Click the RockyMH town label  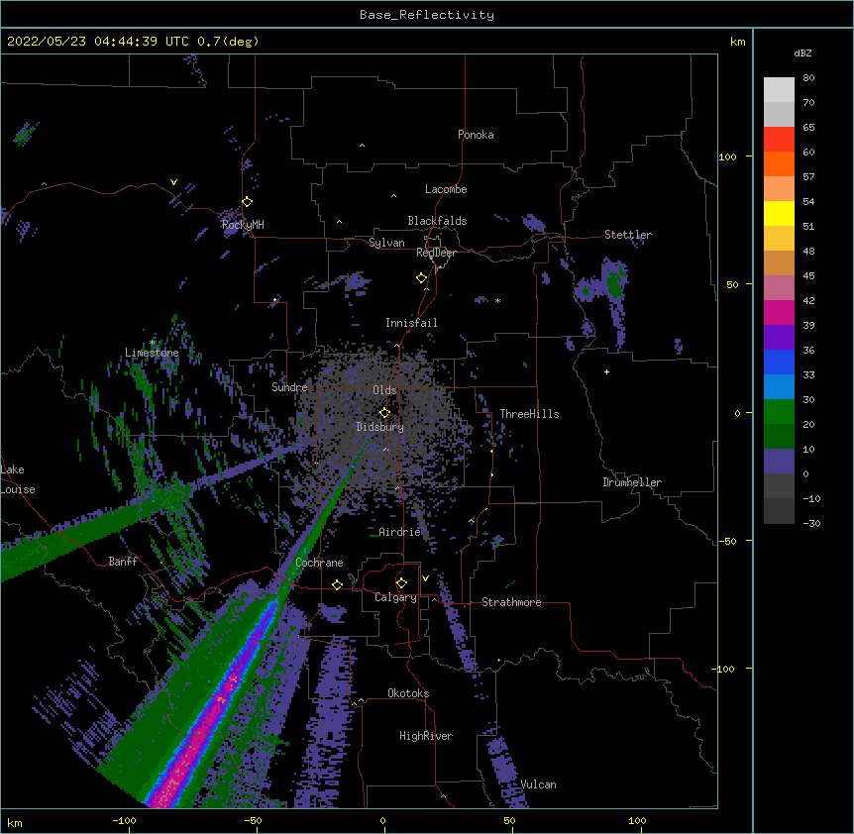(x=243, y=224)
